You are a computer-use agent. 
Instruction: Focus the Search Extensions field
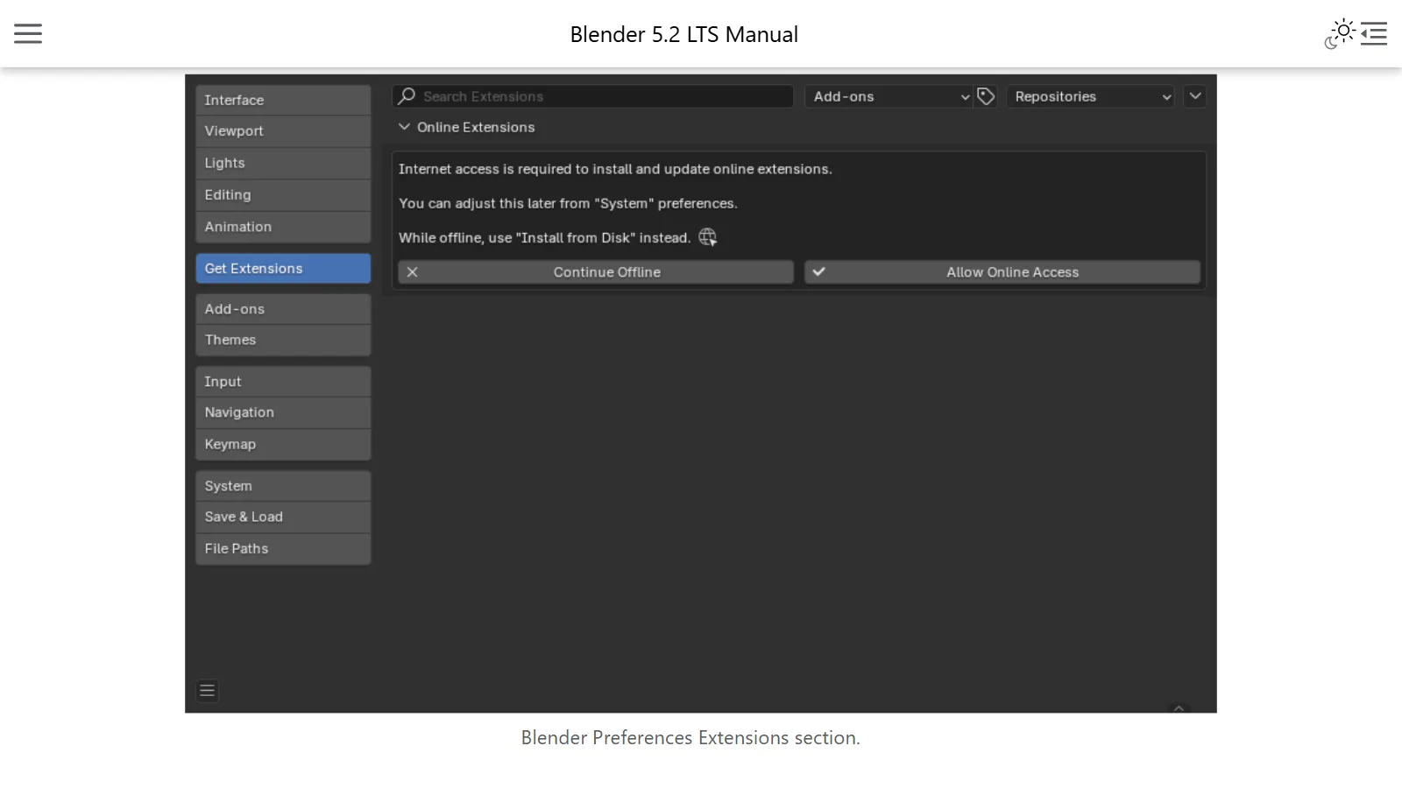[x=593, y=96]
